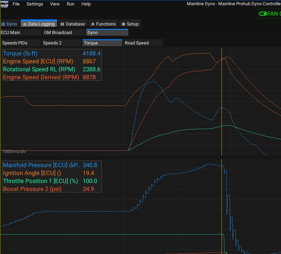Click the rotational speed value 2388.6
281x254 pixels.
pyautogui.click(x=91, y=69)
